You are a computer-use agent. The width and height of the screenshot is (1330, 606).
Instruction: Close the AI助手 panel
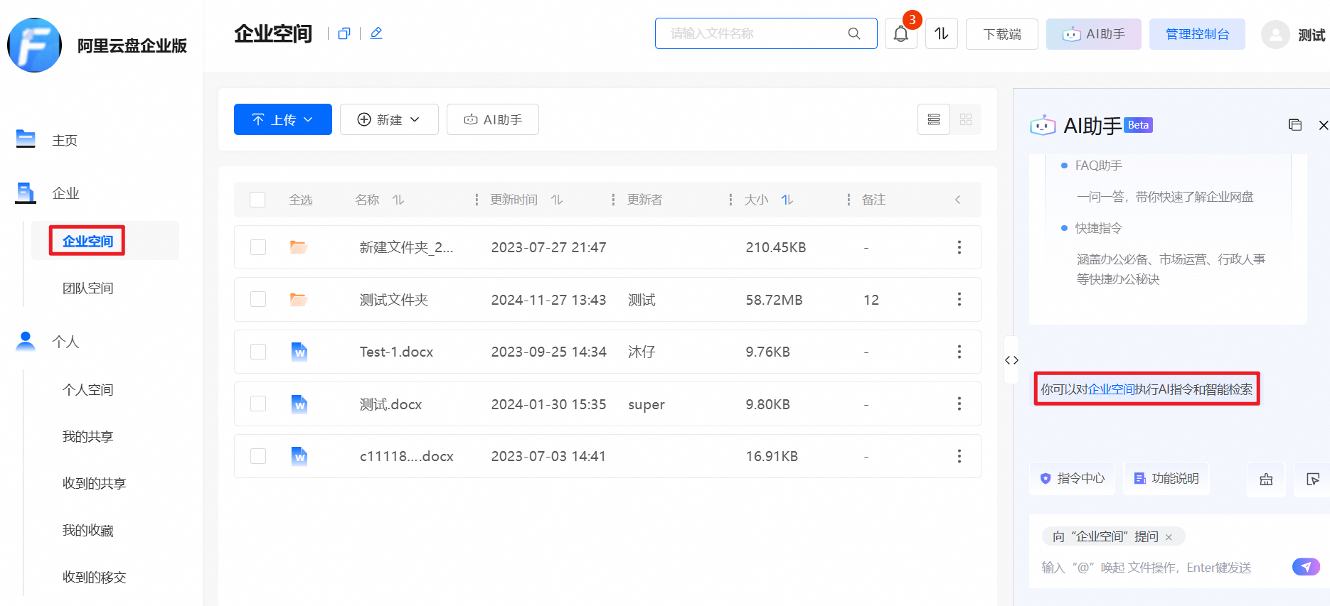[1323, 125]
